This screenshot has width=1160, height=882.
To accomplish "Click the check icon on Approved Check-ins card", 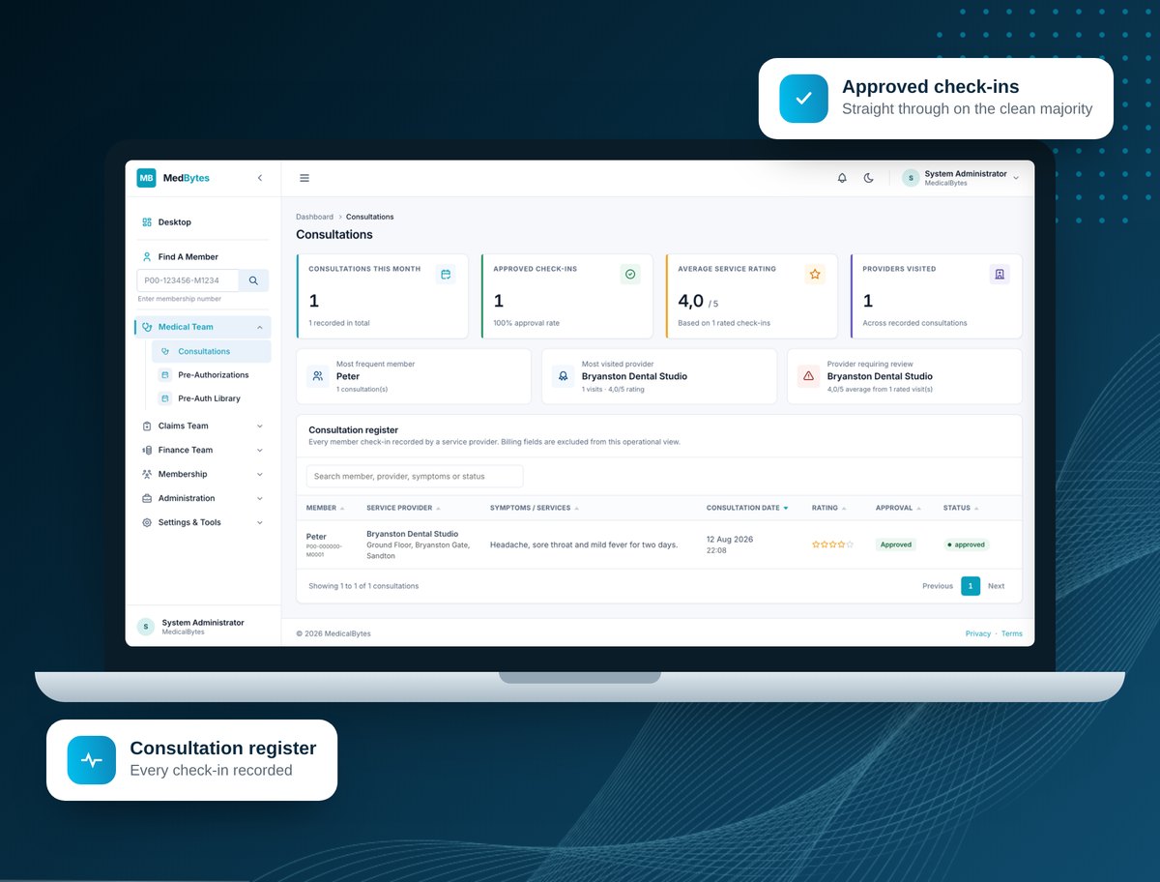I will 630,275.
